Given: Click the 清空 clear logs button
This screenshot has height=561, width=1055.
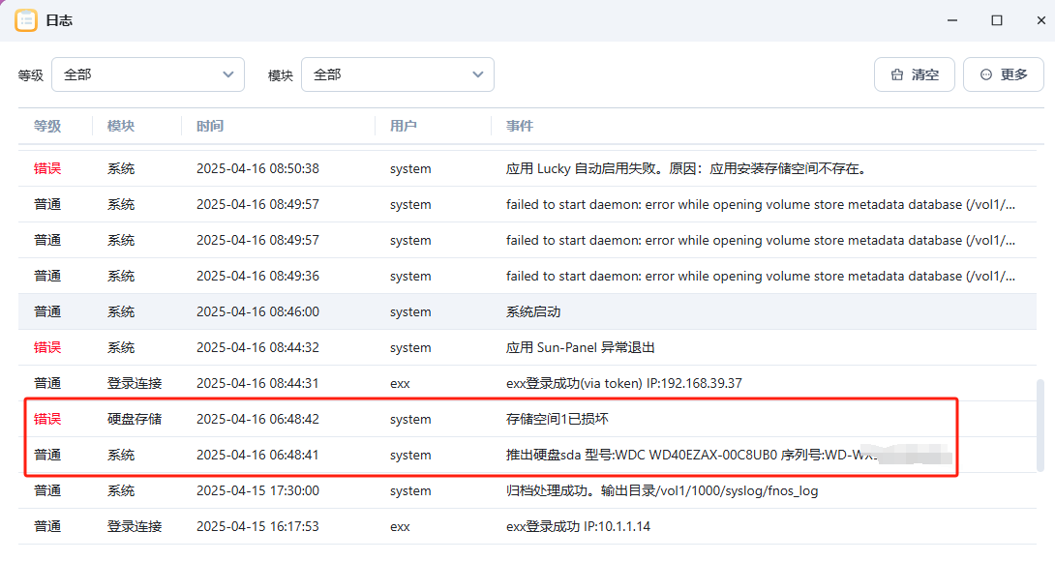Looking at the screenshot, I should point(915,74).
